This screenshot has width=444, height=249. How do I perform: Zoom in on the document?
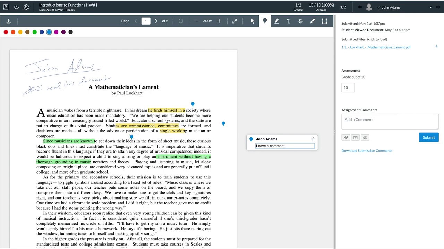click(x=219, y=21)
